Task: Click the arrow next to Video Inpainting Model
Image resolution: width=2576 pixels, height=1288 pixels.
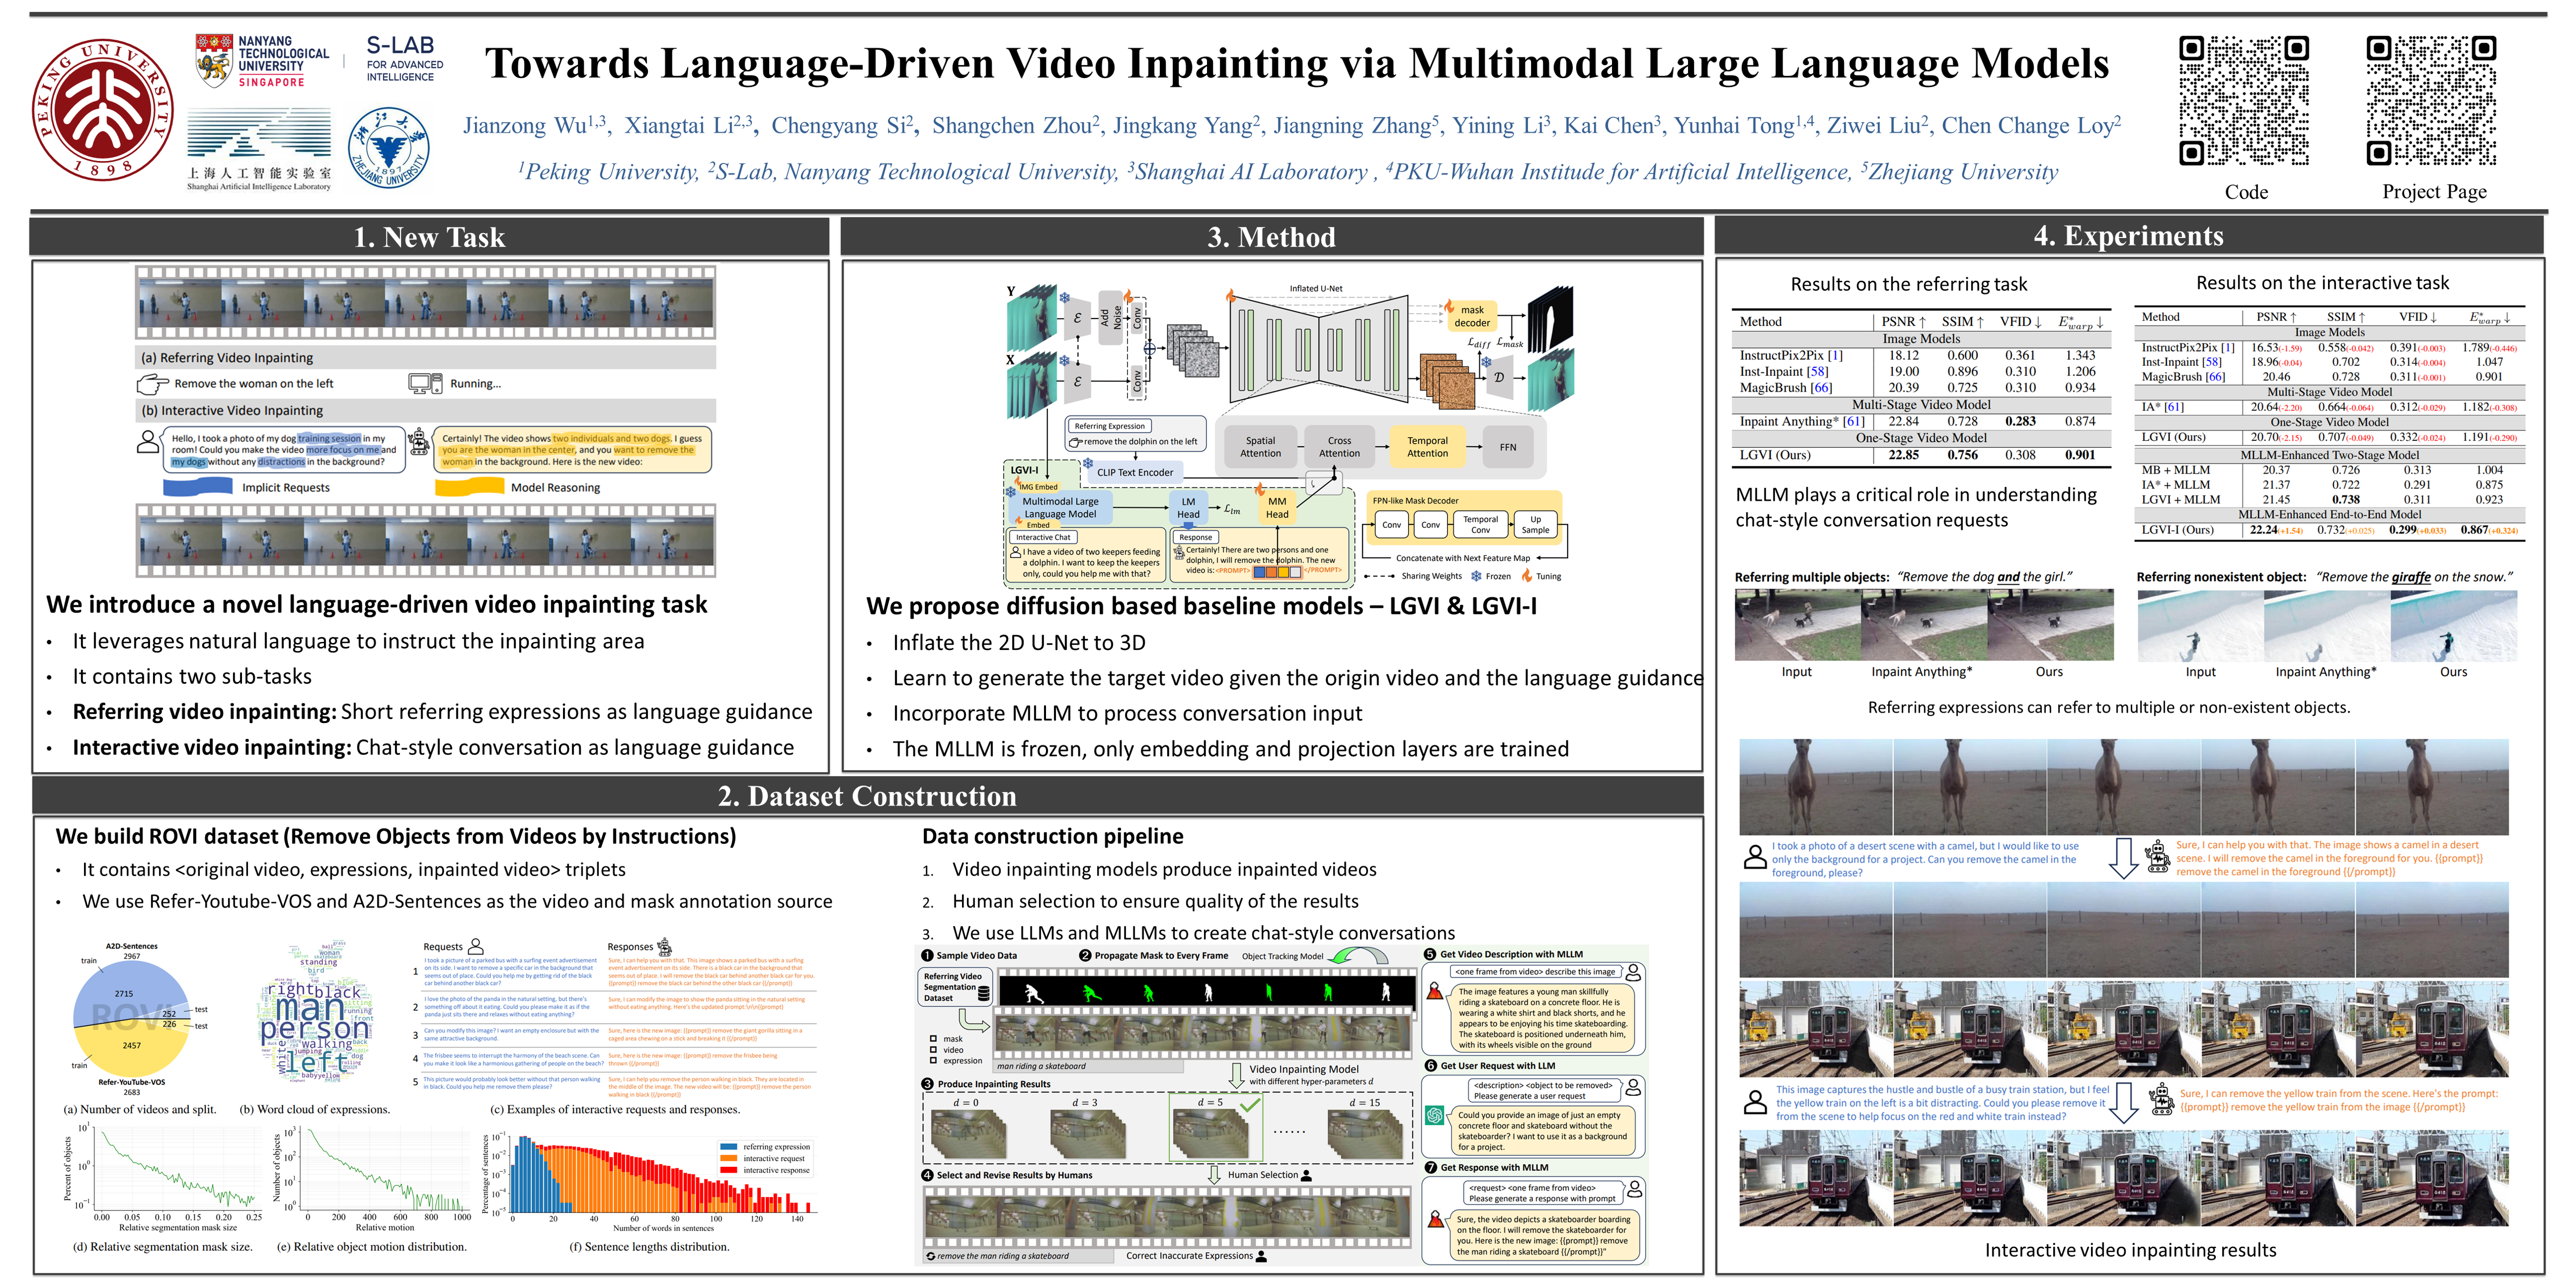Action: (1236, 1075)
